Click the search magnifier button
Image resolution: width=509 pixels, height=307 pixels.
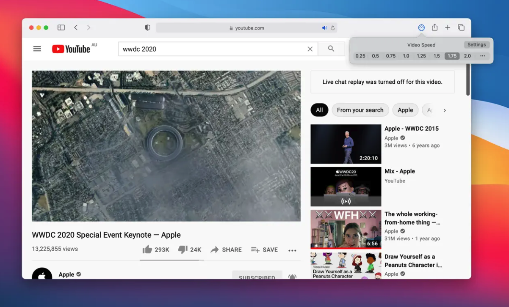click(x=331, y=49)
